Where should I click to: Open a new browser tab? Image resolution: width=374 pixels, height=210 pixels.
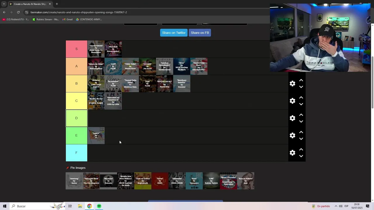tap(57, 4)
